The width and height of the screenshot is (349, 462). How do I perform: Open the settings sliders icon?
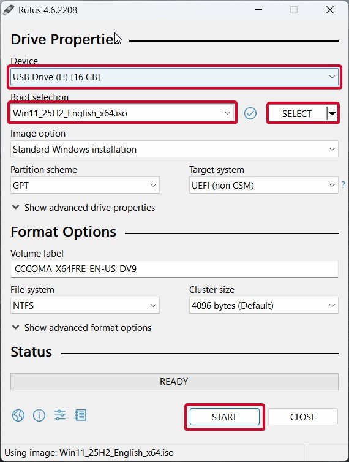click(x=60, y=415)
